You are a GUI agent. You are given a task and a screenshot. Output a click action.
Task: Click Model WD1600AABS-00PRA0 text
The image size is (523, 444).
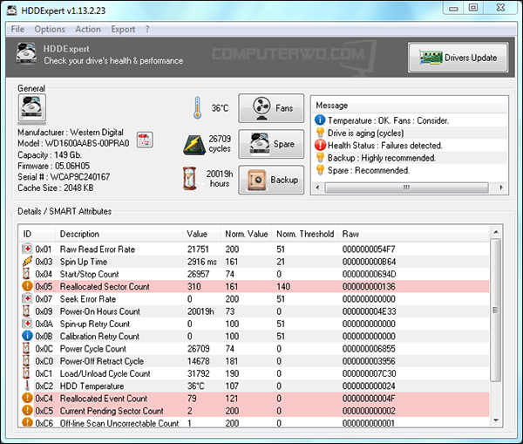73,144
